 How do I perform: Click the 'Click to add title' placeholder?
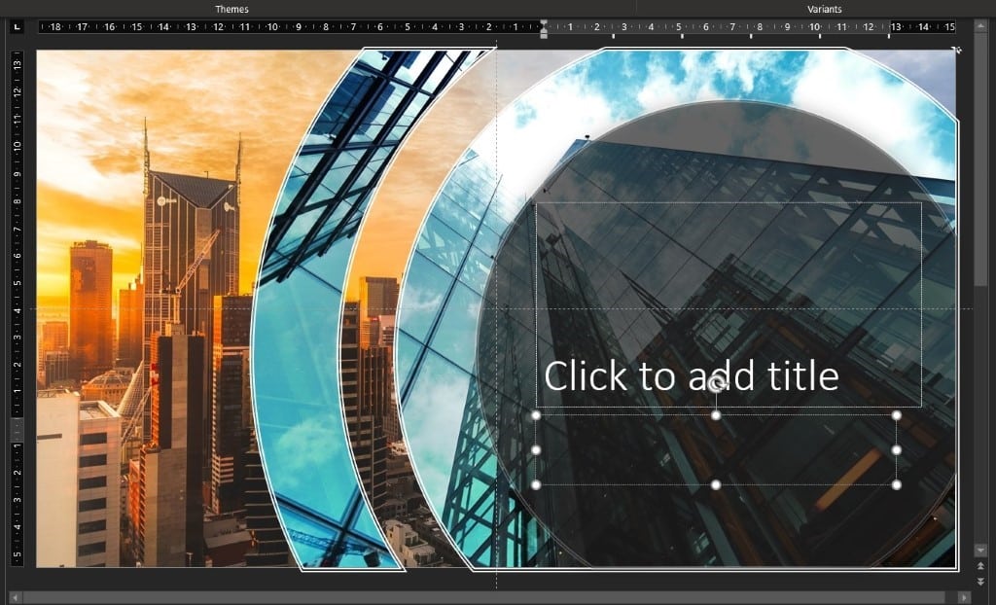691,375
